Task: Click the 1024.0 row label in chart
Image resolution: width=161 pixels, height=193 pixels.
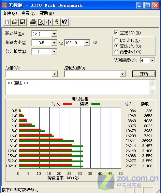Action: 12,166
